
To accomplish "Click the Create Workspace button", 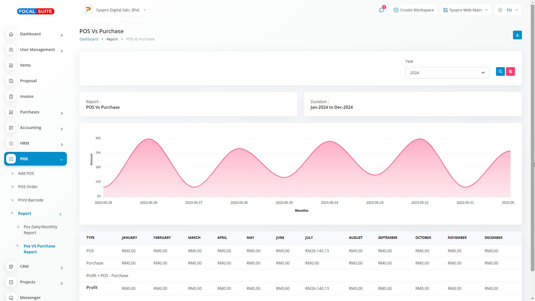I will [x=414, y=10].
